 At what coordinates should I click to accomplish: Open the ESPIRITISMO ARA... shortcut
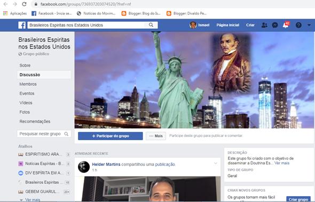[44, 154]
